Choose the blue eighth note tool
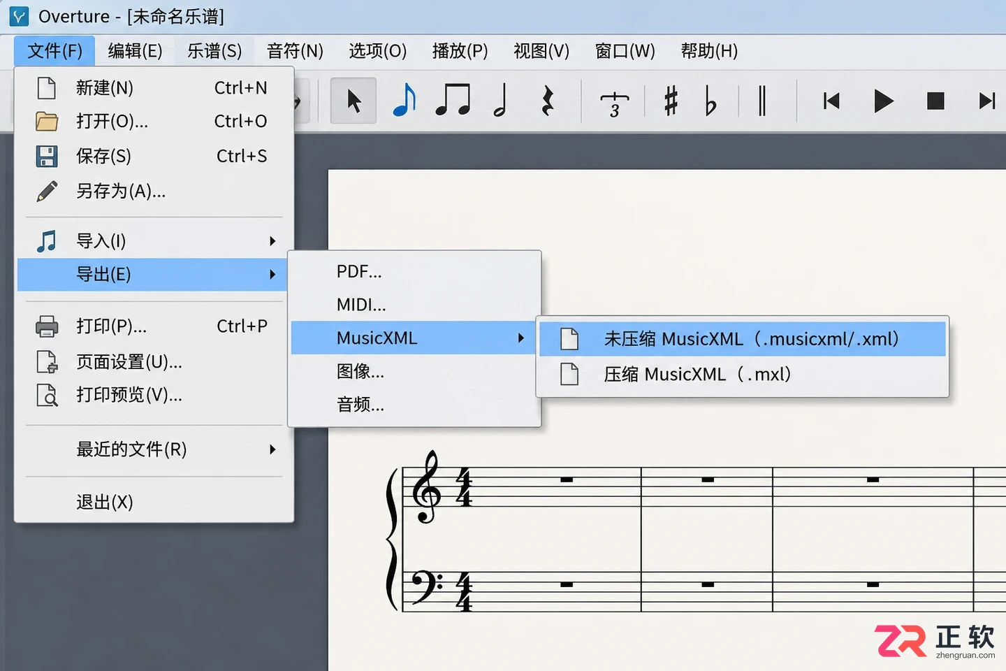The image size is (1006, 671). point(404,101)
